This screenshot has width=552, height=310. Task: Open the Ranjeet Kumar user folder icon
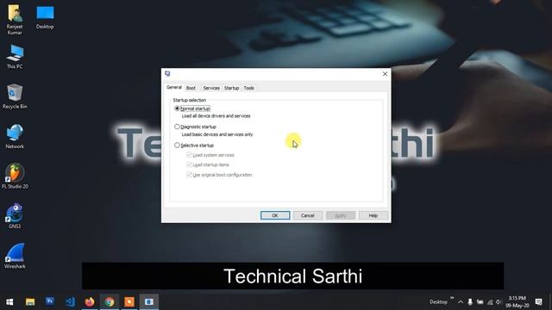pyautogui.click(x=15, y=19)
